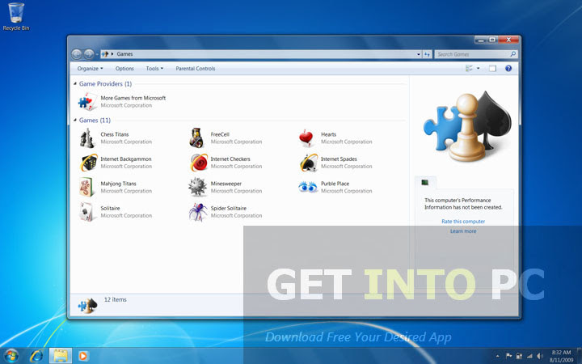This screenshot has height=364, width=582.
Task: Select the Chess Titans label text
Action: [x=115, y=134]
